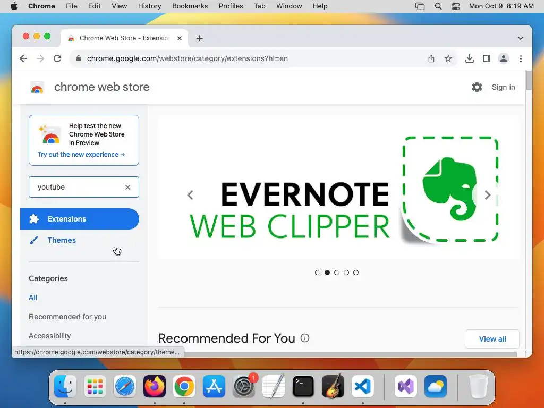Click the page vertical scrollbar

click(529, 81)
